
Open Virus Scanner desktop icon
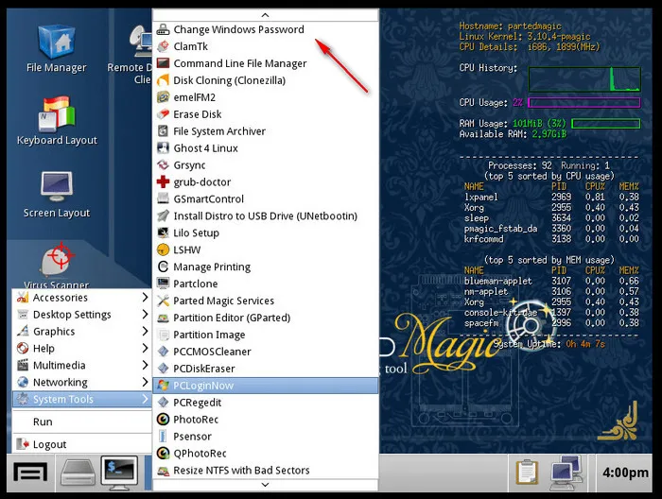[x=57, y=266]
